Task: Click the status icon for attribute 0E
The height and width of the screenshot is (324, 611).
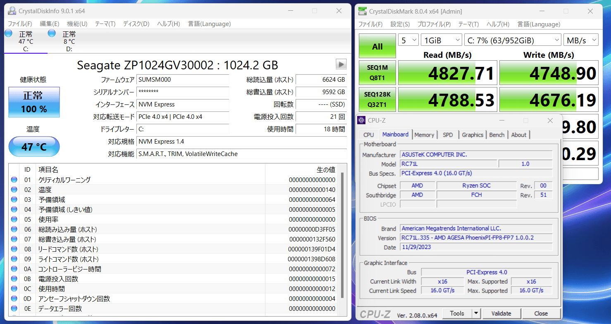Action: [14, 308]
